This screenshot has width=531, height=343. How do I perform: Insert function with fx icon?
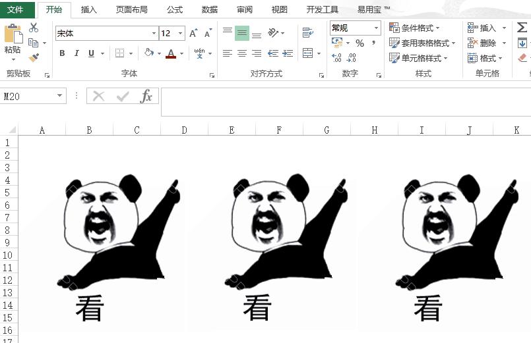(146, 96)
